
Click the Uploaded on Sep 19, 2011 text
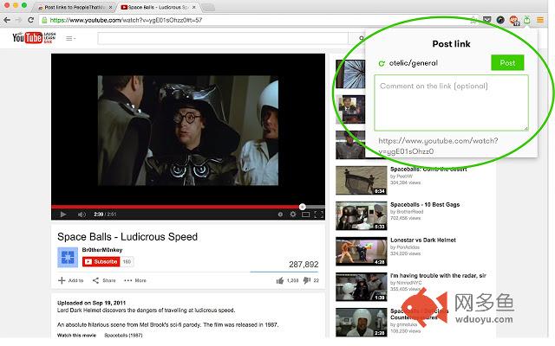pos(91,303)
